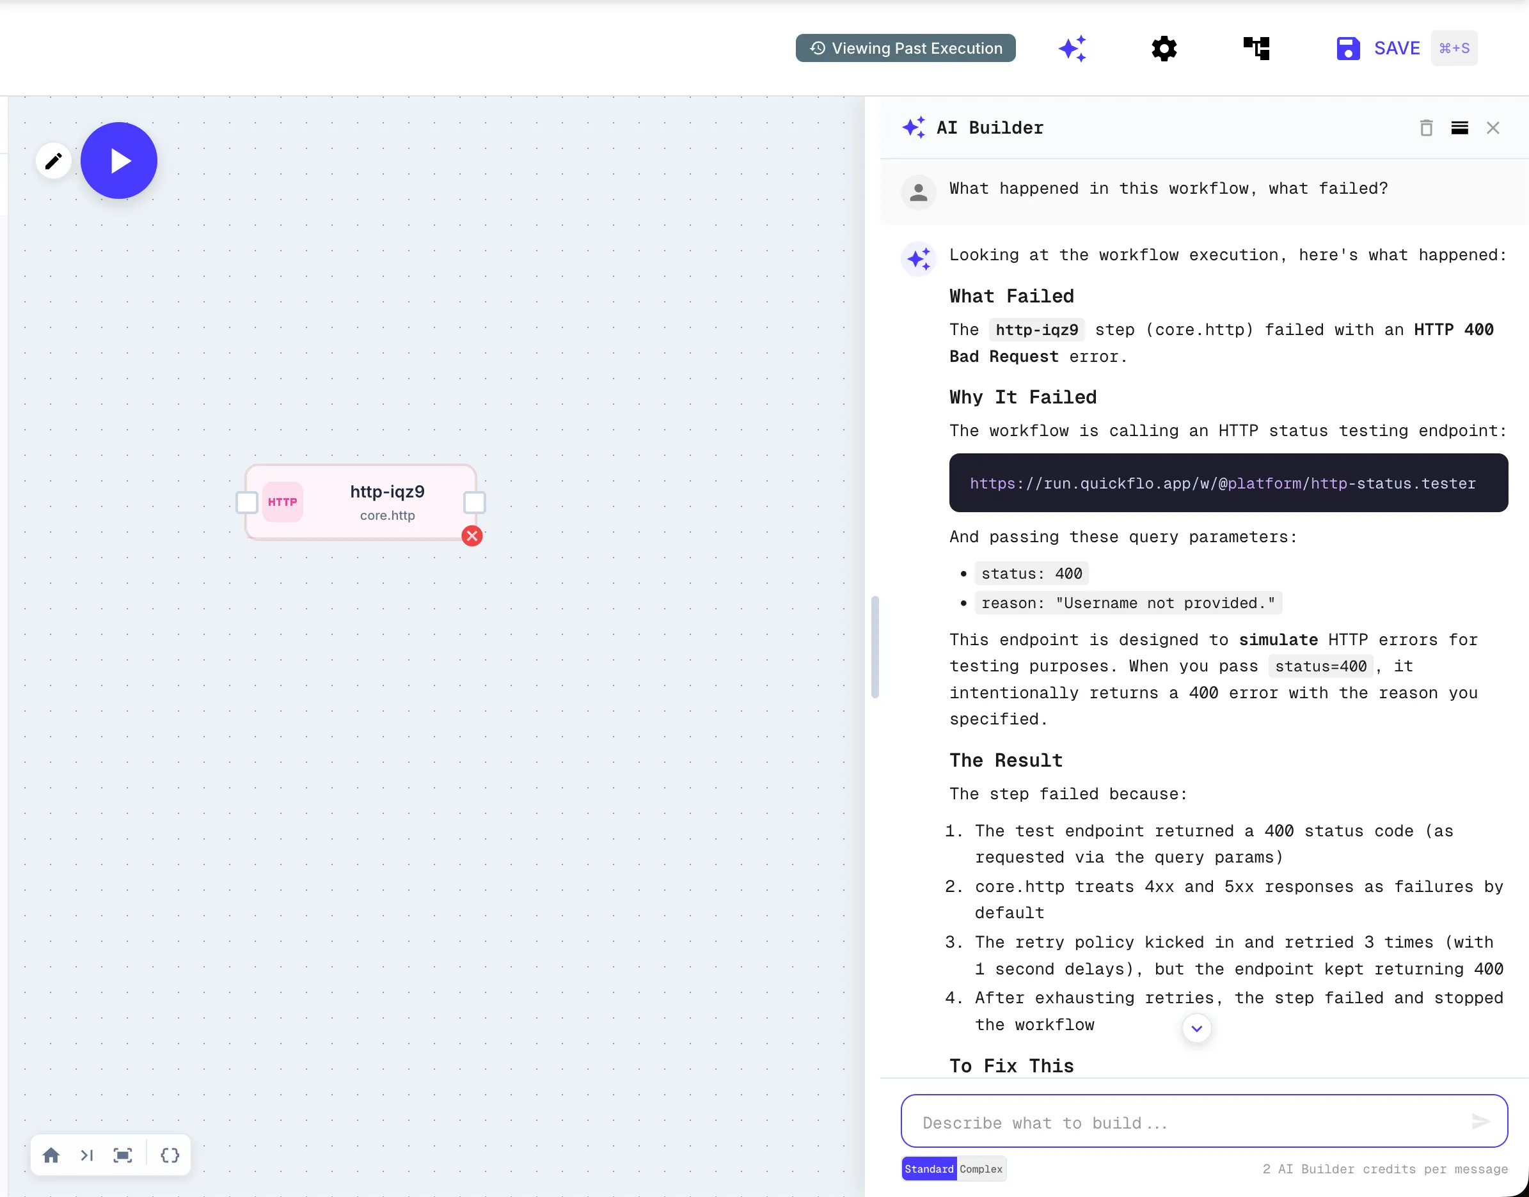Click 'The Result' heading
The height and width of the screenshot is (1197, 1529).
click(1006, 760)
